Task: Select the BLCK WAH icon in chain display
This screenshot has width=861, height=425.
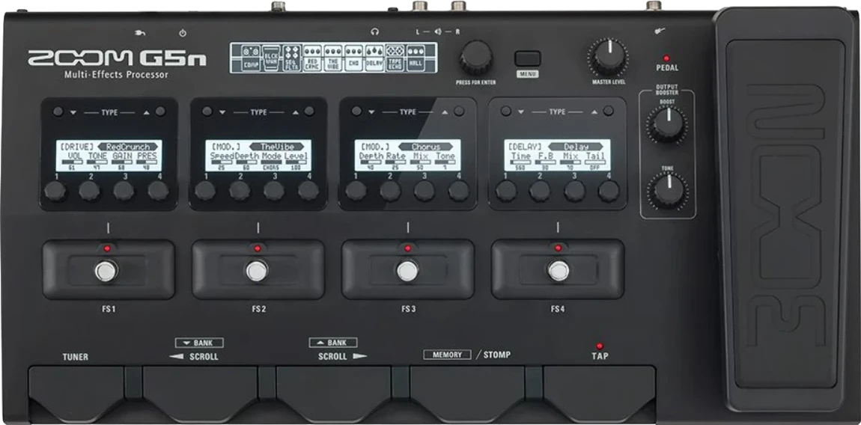Action: click(x=270, y=58)
